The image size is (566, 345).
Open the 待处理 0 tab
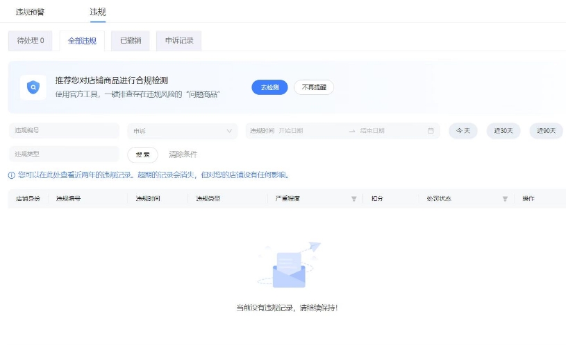tap(31, 41)
